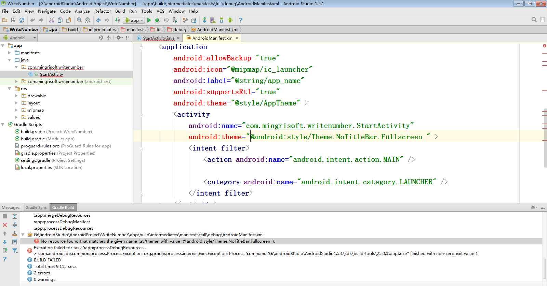Toggle Show Source preview in Messages
This screenshot has width=547, height=286.
tap(15, 242)
